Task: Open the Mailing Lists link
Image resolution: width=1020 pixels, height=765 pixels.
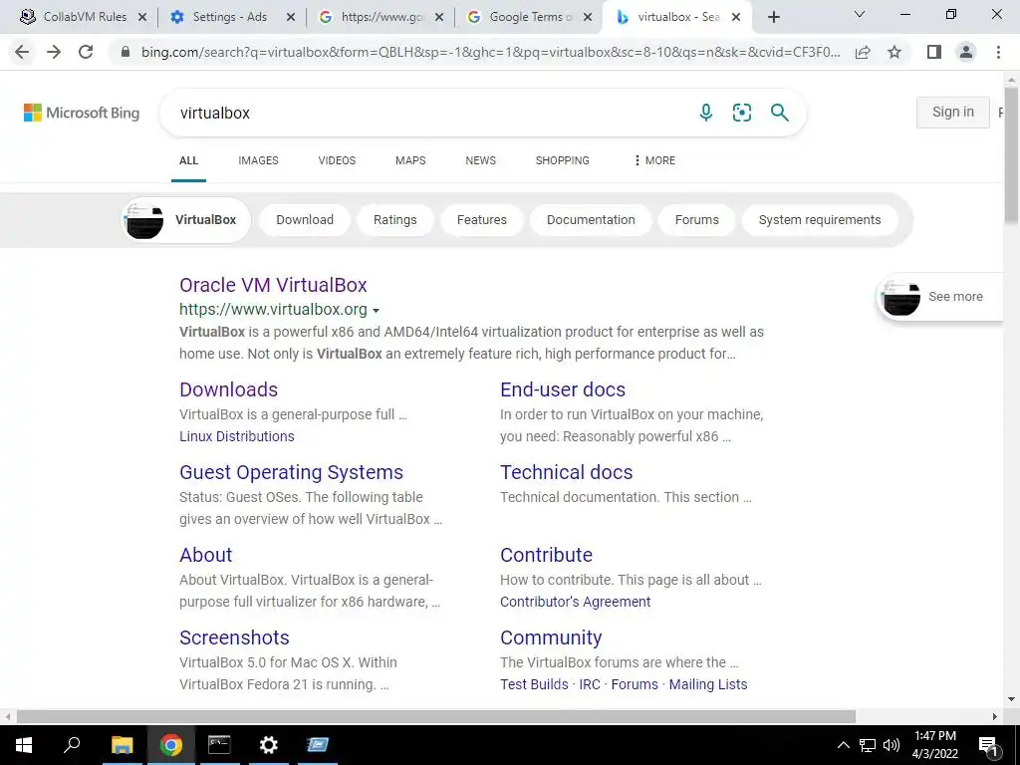Action: 708,684
